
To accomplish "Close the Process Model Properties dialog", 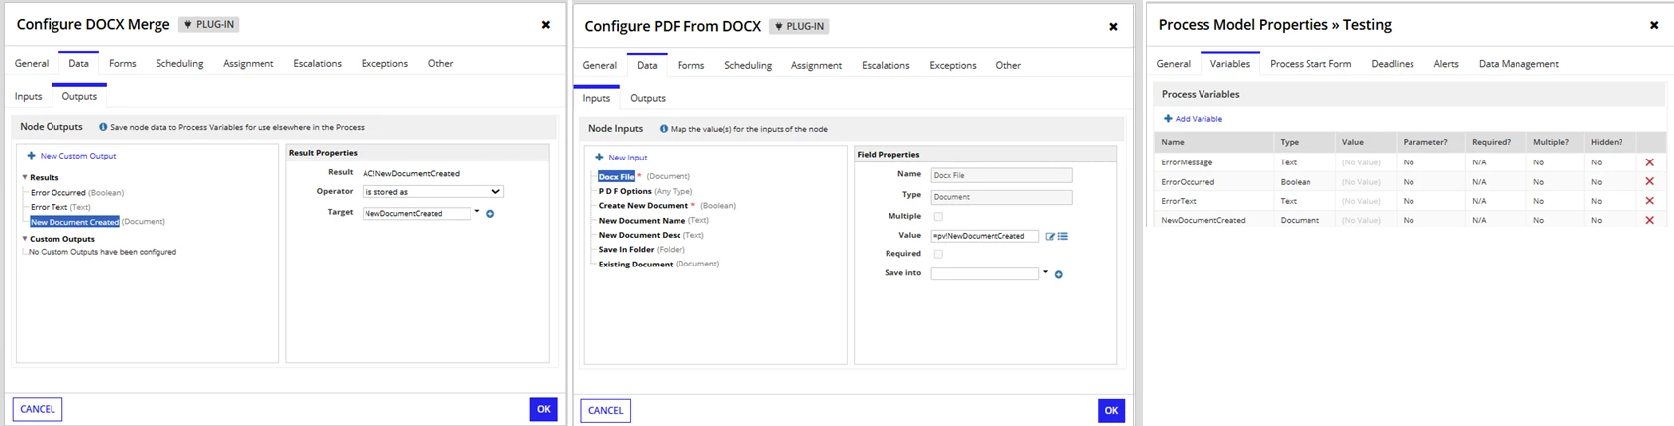I will [x=1653, y=25].
